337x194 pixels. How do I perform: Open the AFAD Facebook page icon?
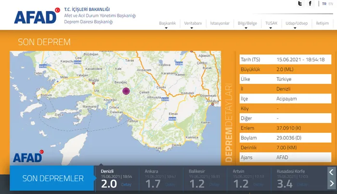coord(311,4)
